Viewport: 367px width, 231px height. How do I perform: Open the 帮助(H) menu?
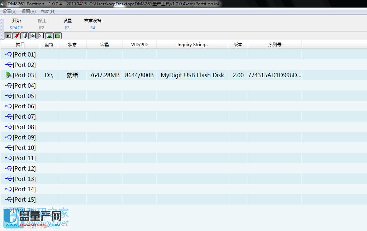[48, 11]
